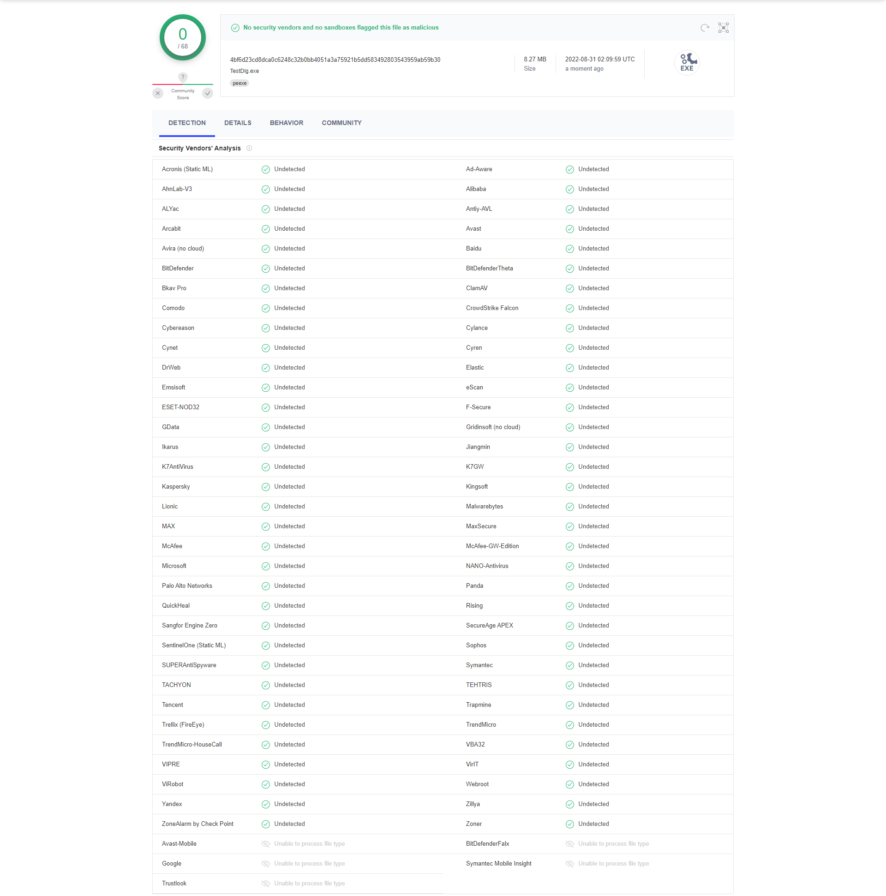Click the peexe tag
The image size is (886, 896).
[x=239, y=84]
